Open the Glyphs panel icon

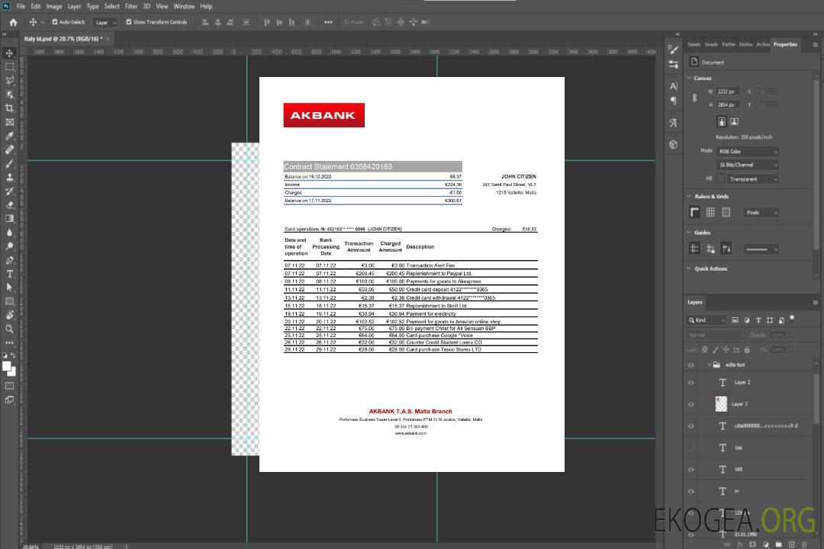(x=673, y=123)
